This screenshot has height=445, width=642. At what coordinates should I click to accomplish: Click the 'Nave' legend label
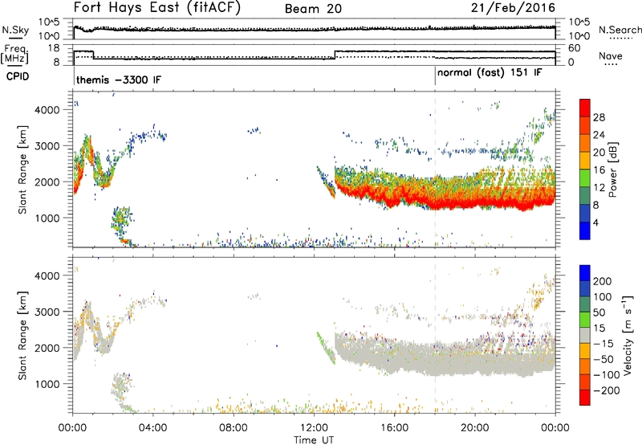coord(611,55)
